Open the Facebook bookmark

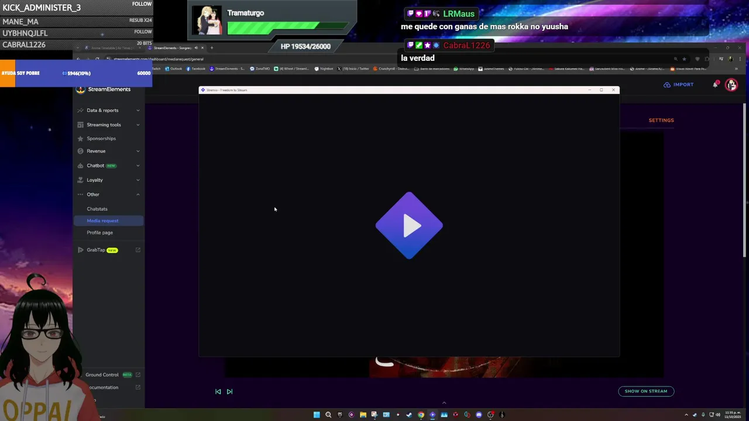(196, 69)
